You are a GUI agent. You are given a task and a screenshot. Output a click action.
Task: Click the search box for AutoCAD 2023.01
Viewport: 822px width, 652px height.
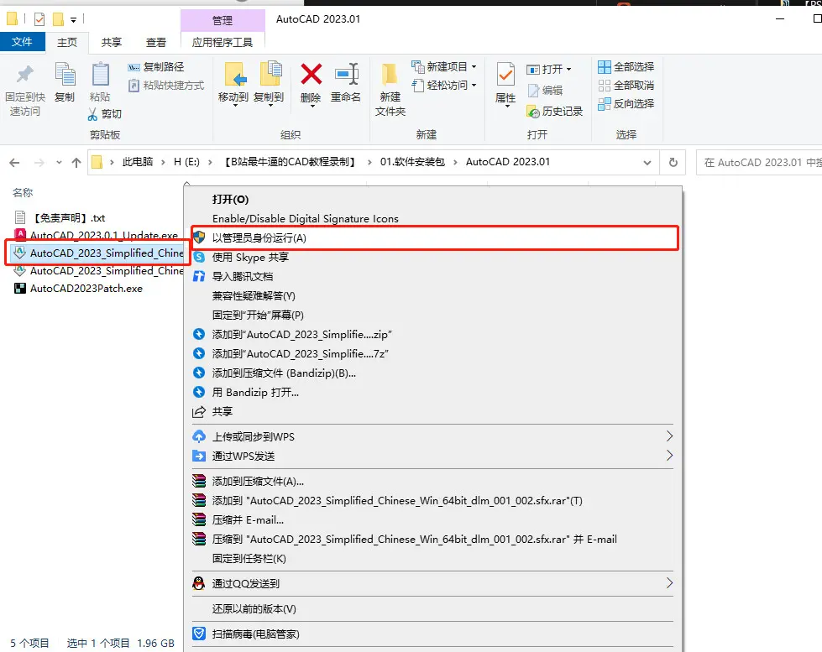pyautogui.click(x=760, y=163)
